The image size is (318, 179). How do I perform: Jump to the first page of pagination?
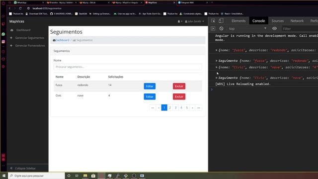pyautogui.click(x=153, y=107)
